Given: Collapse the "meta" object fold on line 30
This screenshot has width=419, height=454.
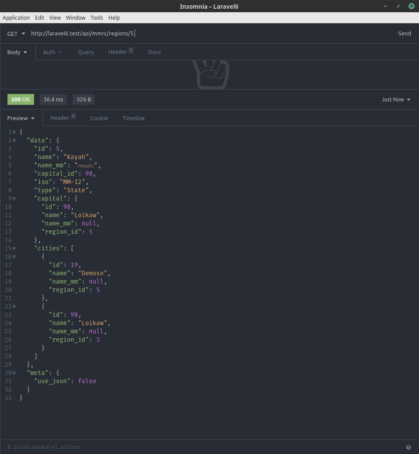Looking at the screenshot, I should 14,373.
